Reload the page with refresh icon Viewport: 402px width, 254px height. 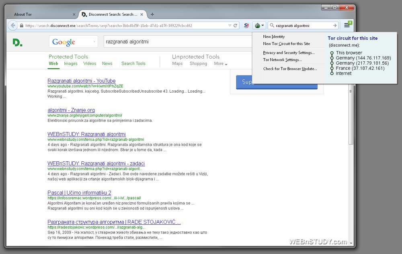(x=235, y=26)
